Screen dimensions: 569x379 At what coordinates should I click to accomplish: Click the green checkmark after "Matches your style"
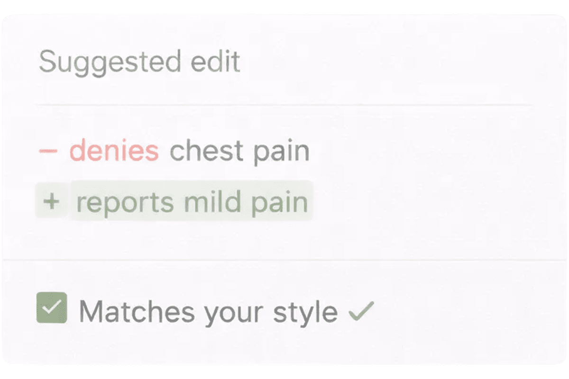point(361,311)
